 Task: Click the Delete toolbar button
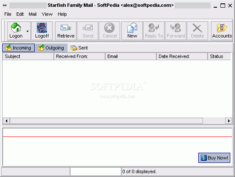pyautogui.click(x=197, y=31)
